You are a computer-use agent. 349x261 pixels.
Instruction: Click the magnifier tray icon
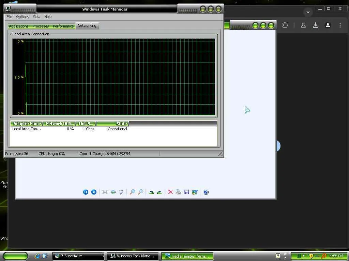324,256
